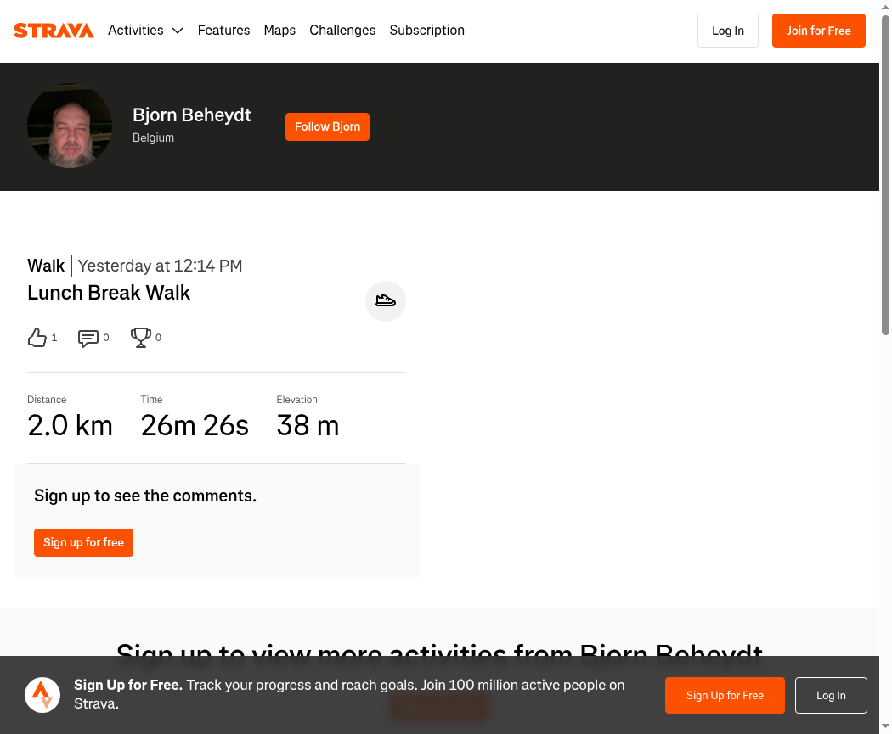Open the Challenges page
This screenshot has height=734, width=892.
[342, 30]
